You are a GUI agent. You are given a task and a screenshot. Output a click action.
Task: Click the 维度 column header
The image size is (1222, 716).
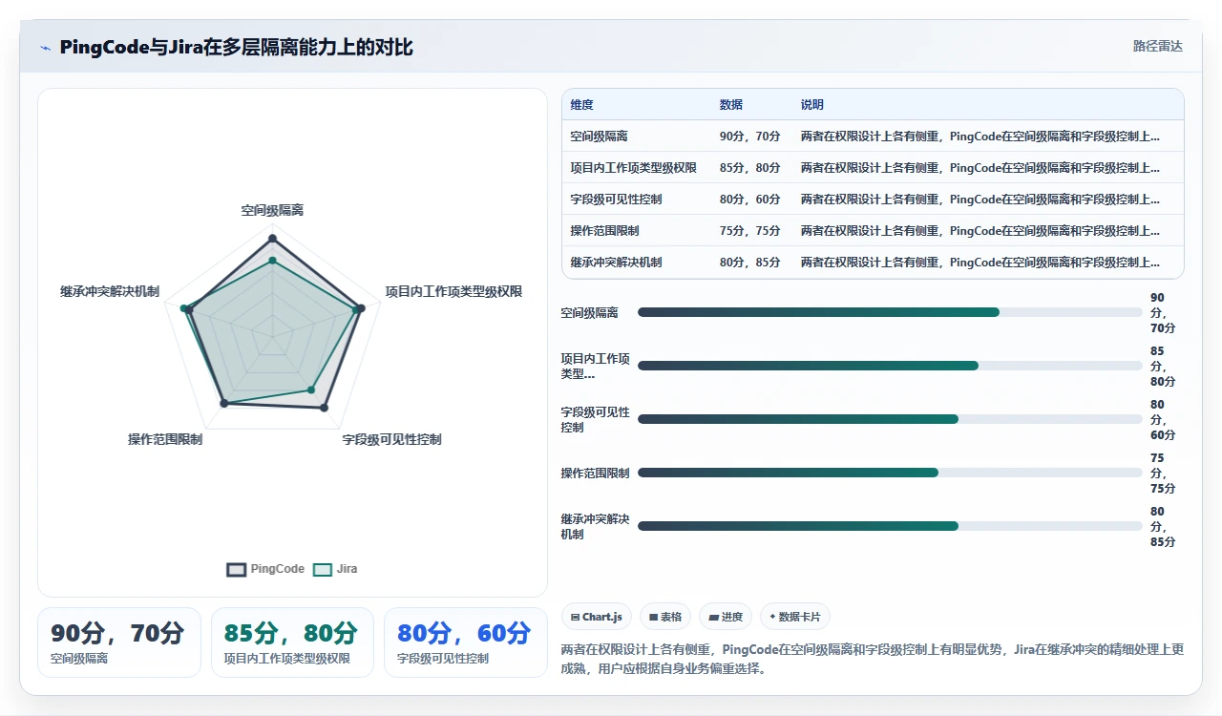[x=581, y=105]
